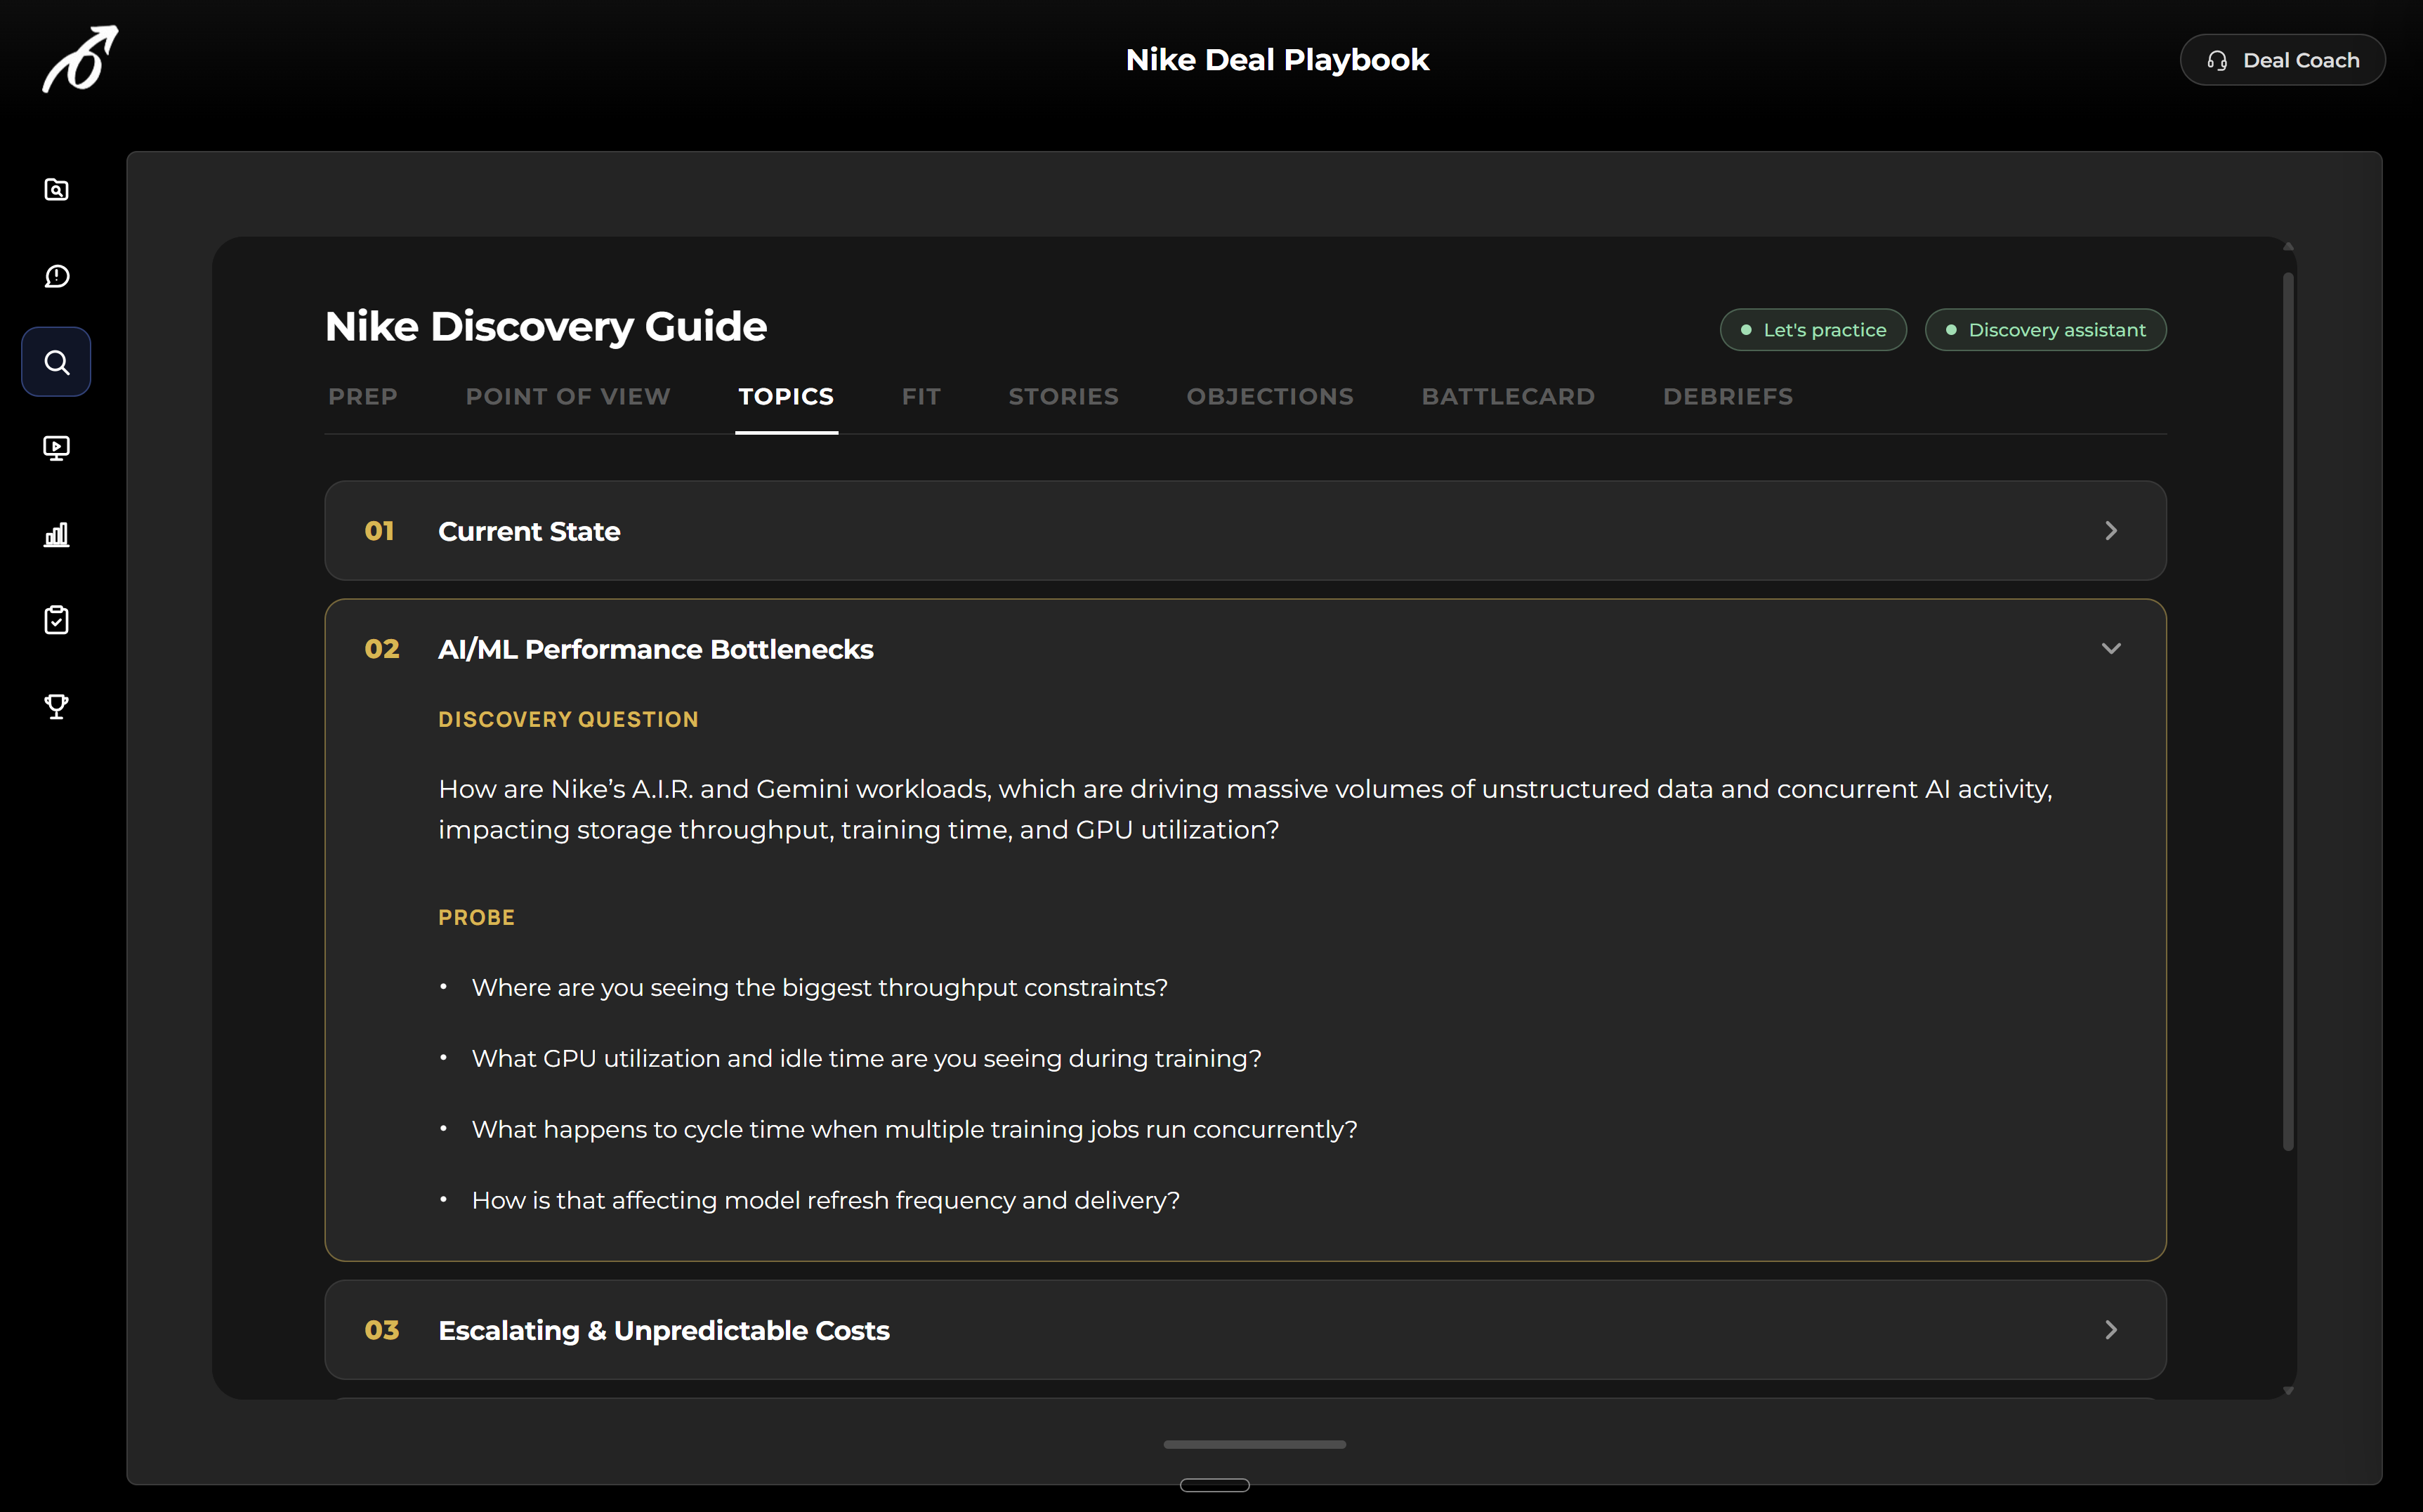
Task: Click the small pill handle at the bottom edge
Action: [x=1214, y=1485]
